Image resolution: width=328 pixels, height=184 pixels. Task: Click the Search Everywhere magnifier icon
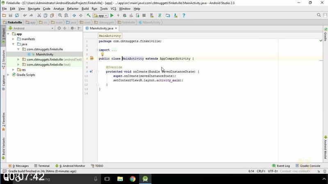click(x=319, y=15)
